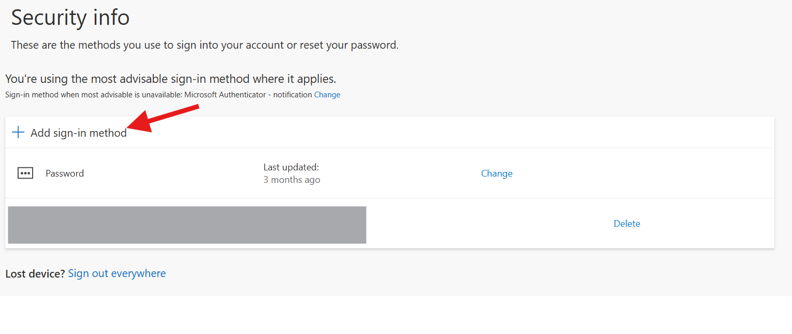Select the grayed-out redacted method entry

pyautogui.click(x=187, y=225)
